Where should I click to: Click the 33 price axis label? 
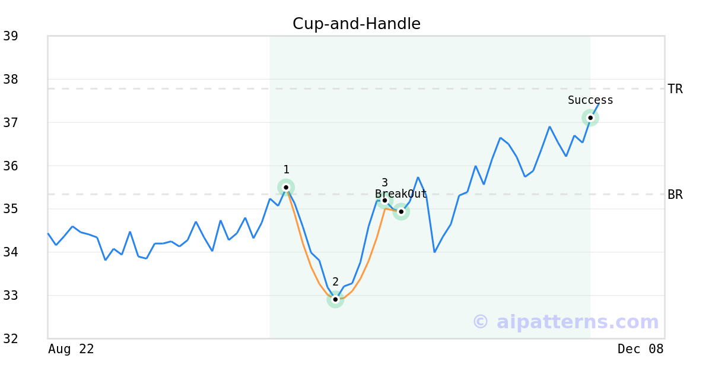click(11, 295)
